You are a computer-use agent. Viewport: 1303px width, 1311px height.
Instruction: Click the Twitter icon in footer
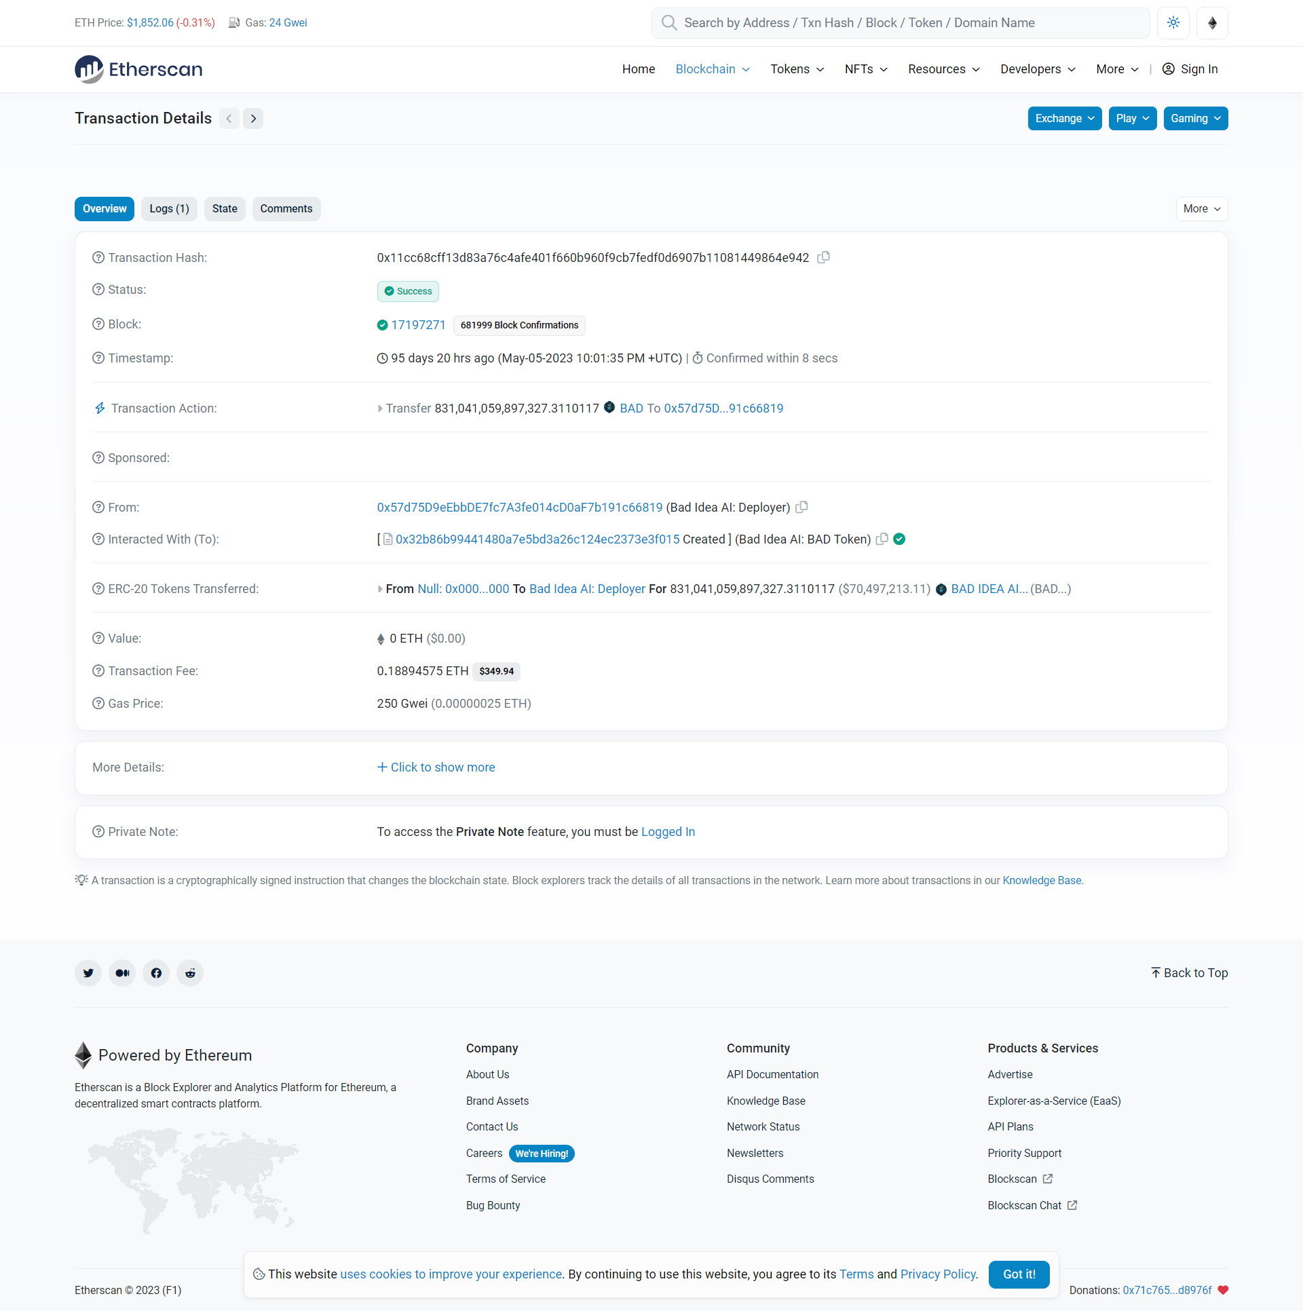(x=88, y=973)
